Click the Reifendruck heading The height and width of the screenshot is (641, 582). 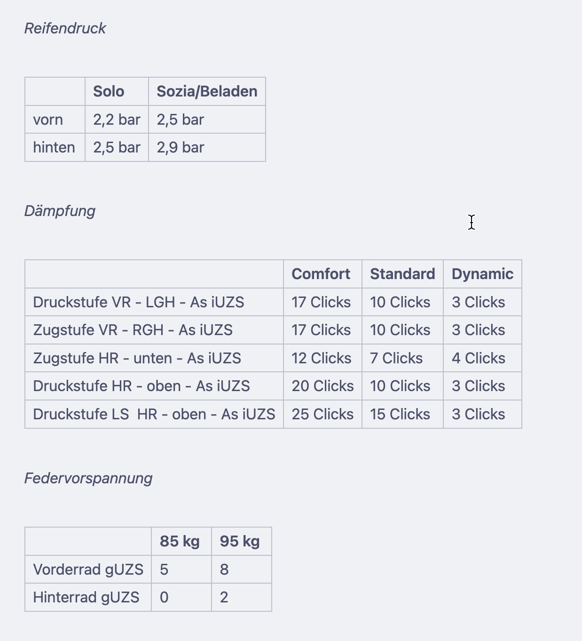[65, 28]
